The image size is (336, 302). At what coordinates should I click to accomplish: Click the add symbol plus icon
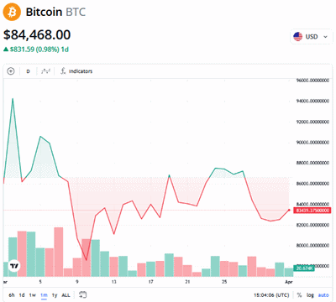click(11, 71)
